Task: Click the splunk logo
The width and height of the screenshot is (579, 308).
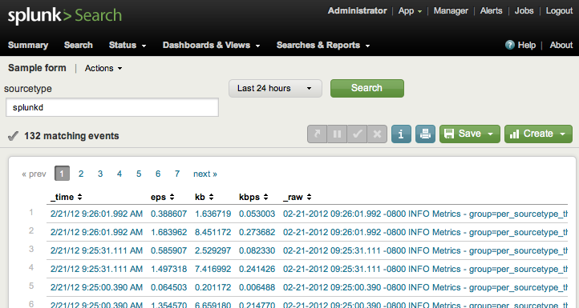Action: pos(65,15)
